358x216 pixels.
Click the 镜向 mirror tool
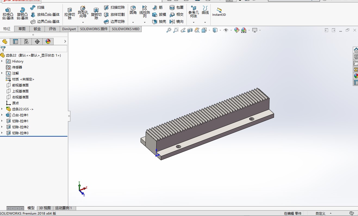tap(176, 21)
